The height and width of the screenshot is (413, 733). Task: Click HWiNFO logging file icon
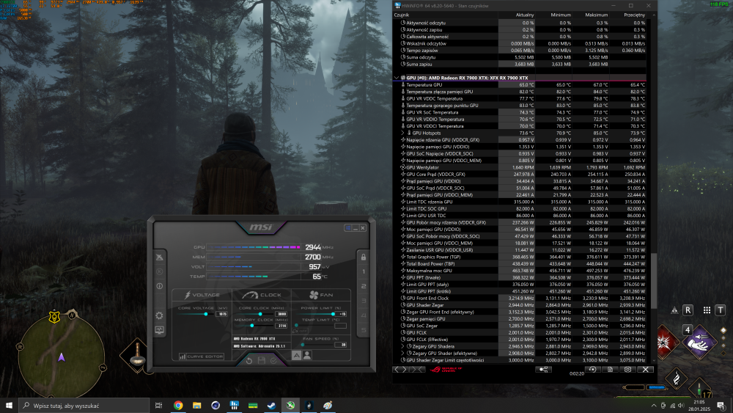pos(610,369)
